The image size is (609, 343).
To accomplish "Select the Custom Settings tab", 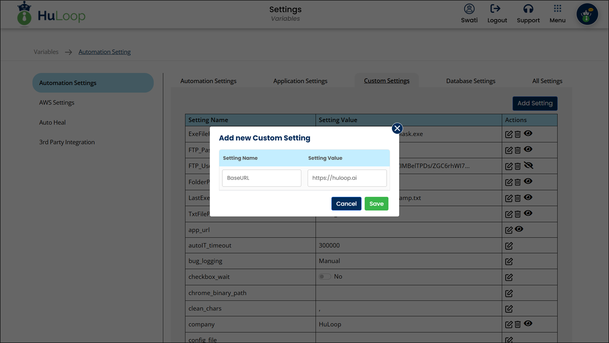I will tap(387, 80).
